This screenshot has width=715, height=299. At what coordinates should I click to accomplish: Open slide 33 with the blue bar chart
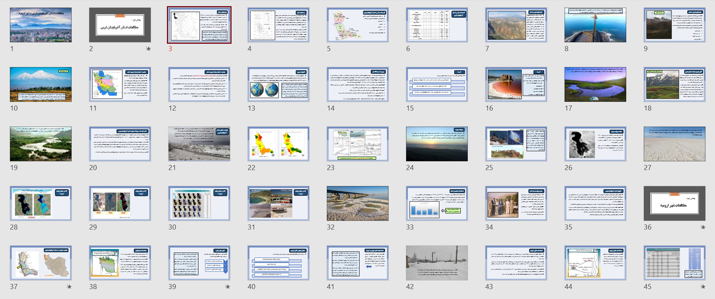pos(437,203)
